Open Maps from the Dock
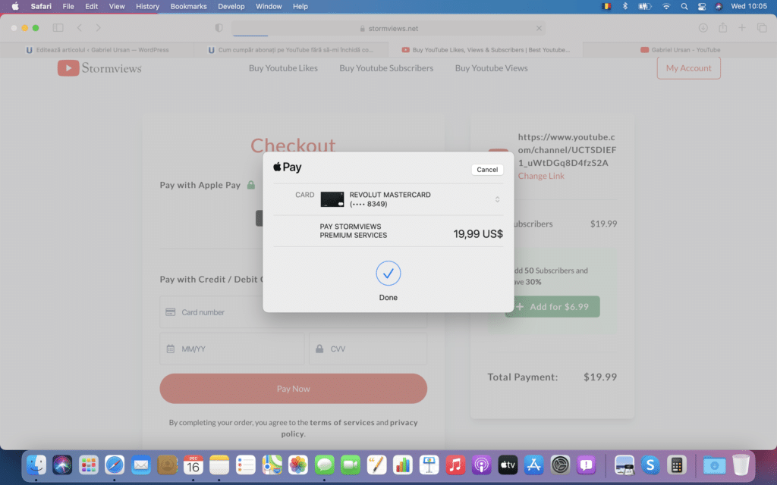This screenshot has height=485, width=777. (272, 465)
